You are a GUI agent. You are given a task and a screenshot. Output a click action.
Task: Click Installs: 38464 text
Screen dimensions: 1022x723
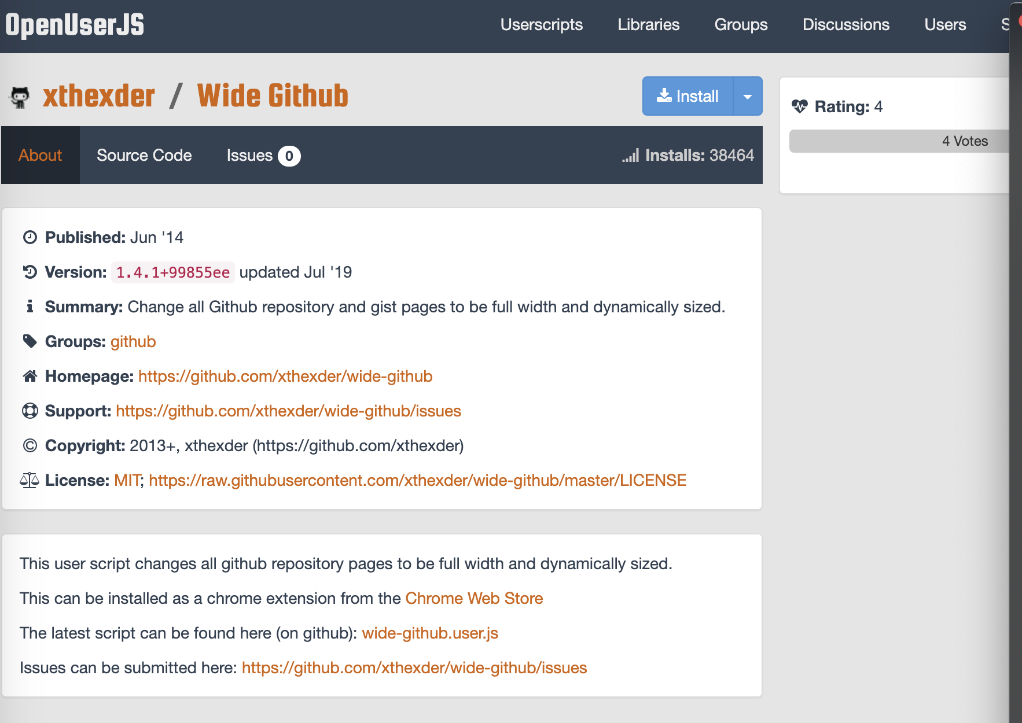tap(699, 155)
